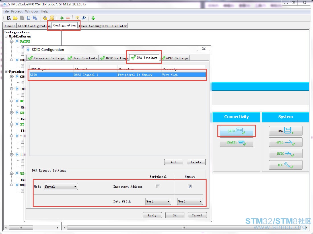The width and height of the screenshot is (313, 234).
Task: Collapse the FATFS tree node
Action: click(x=12, y=41)
